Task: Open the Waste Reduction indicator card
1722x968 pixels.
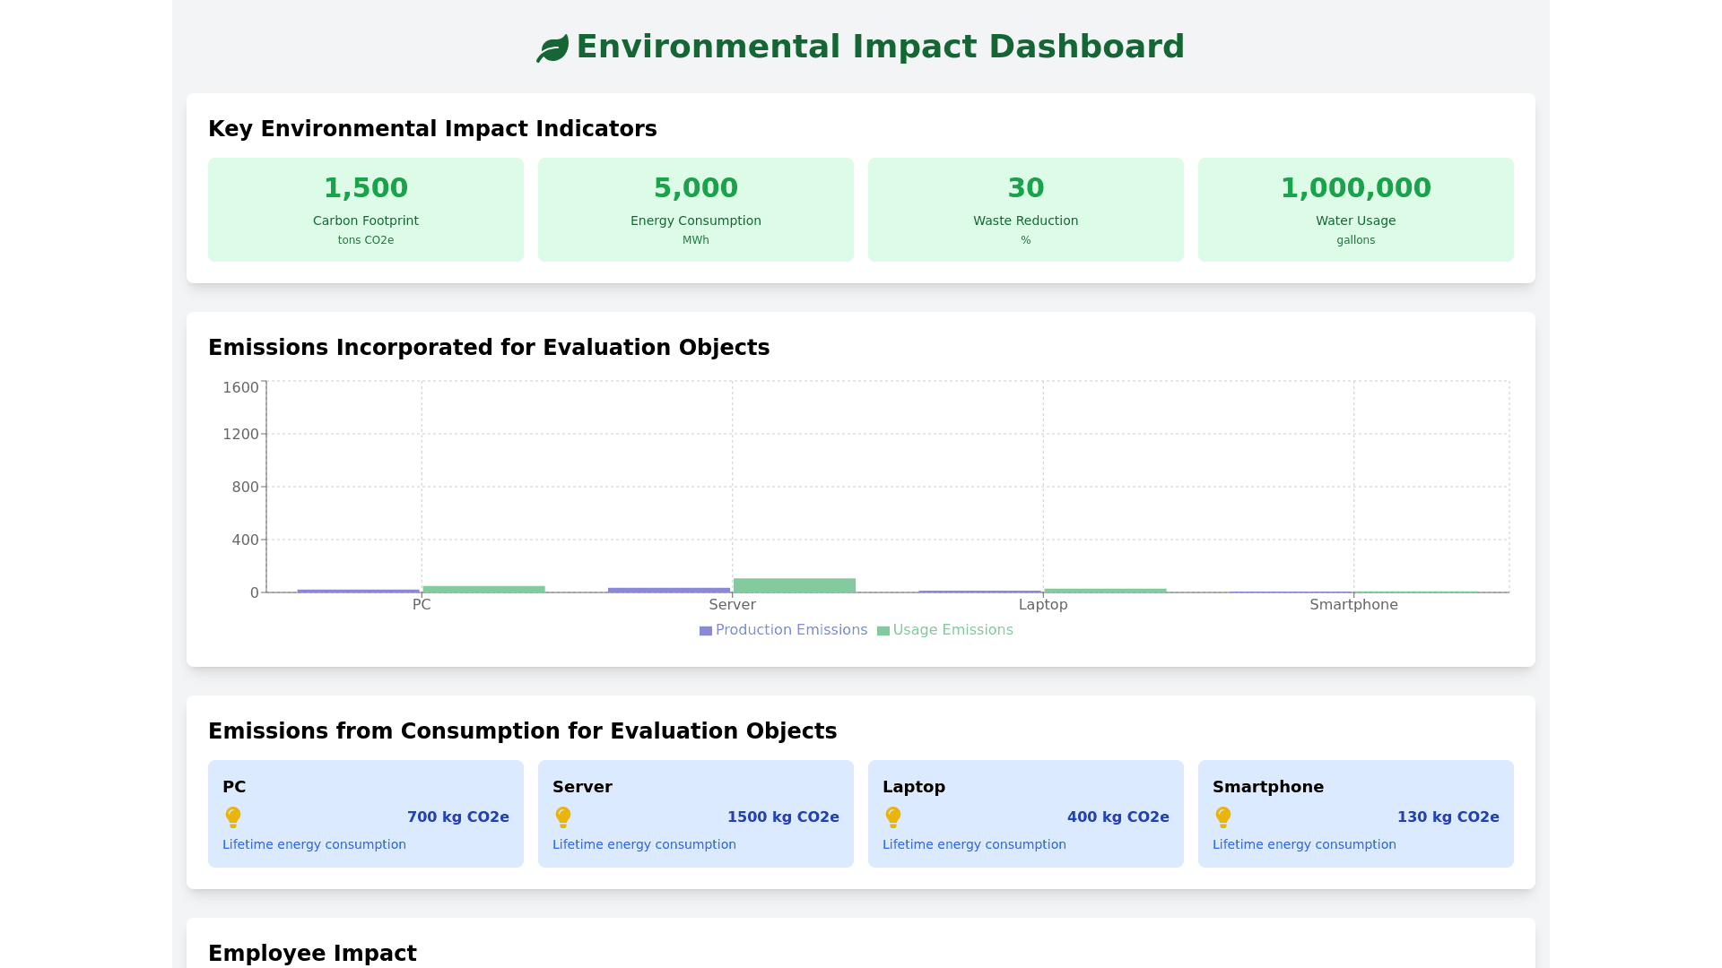Action: coord(1026,210)
